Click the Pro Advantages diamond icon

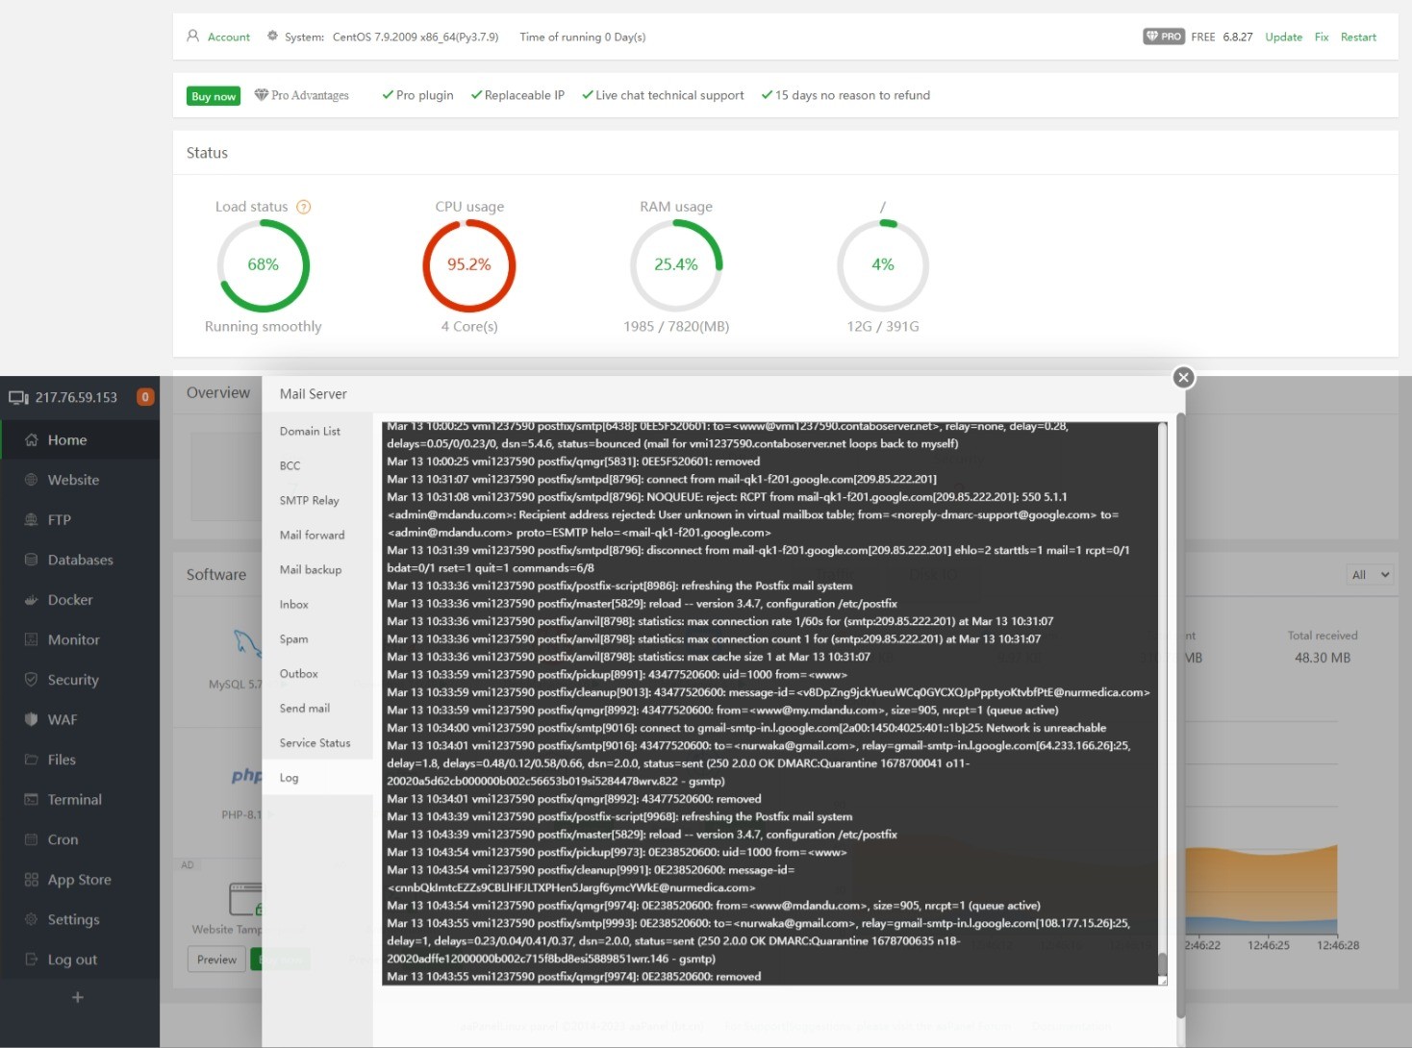(x=261, y=95)
